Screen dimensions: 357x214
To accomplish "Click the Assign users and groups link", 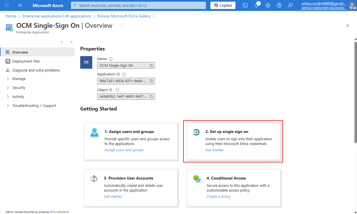I will 124,150.
